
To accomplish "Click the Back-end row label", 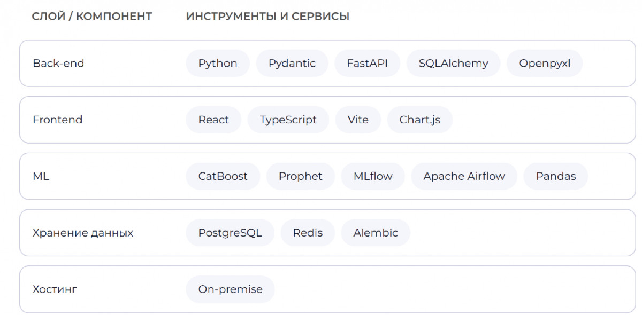I will pos(58,64).
